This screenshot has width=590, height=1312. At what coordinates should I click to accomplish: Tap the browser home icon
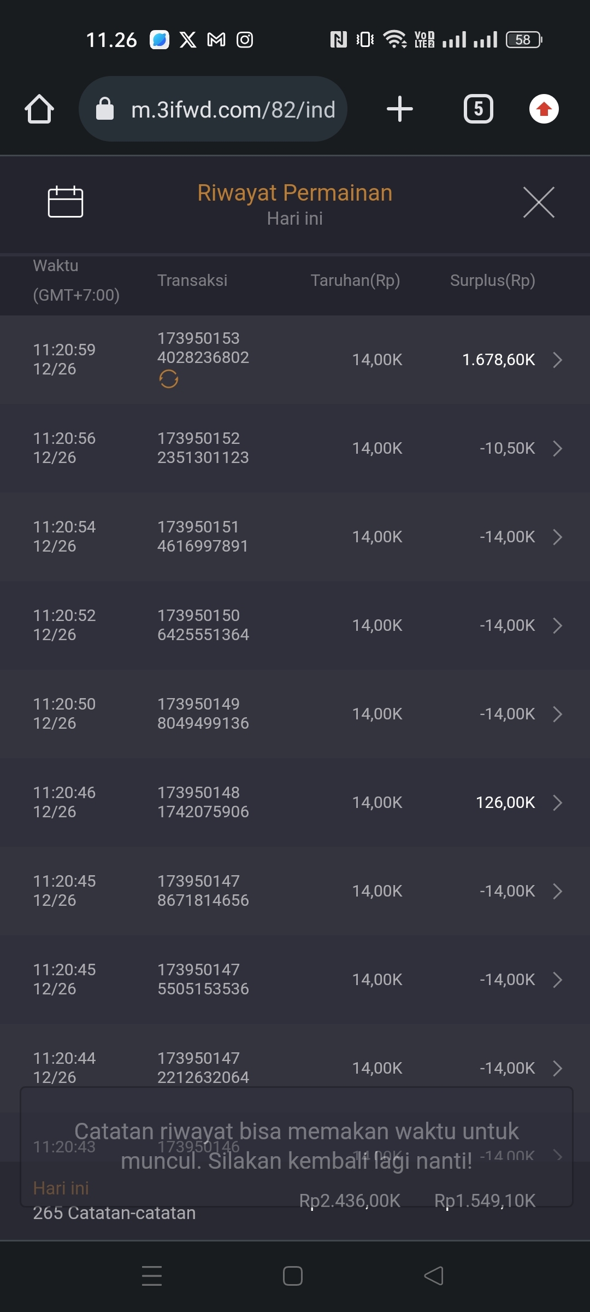(39, 109)
